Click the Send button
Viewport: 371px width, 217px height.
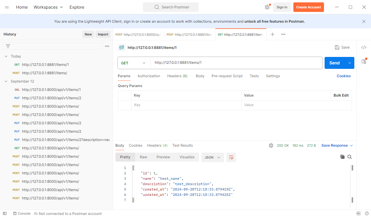[334, 63]
